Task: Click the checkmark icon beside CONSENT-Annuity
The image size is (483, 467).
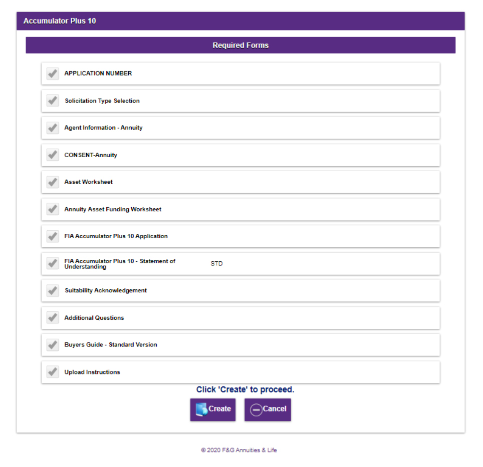Action: click(53, 155)
